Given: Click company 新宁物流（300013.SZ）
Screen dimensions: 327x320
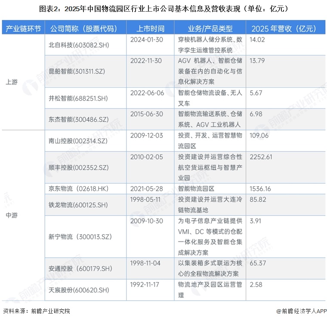Looking at the screenshot, I should coord(80,237).
